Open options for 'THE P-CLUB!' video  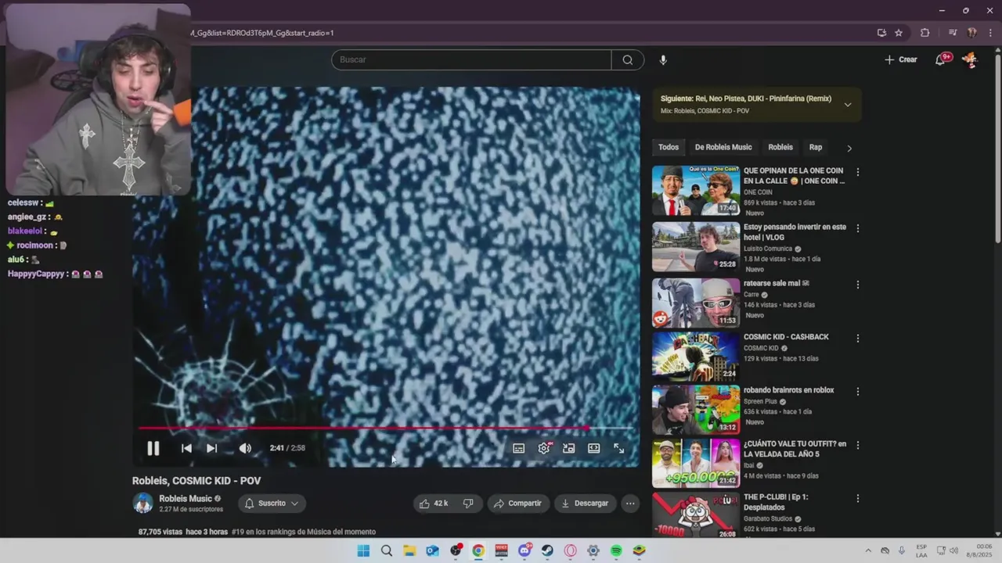pyautogui.click(x=858, y=498)
